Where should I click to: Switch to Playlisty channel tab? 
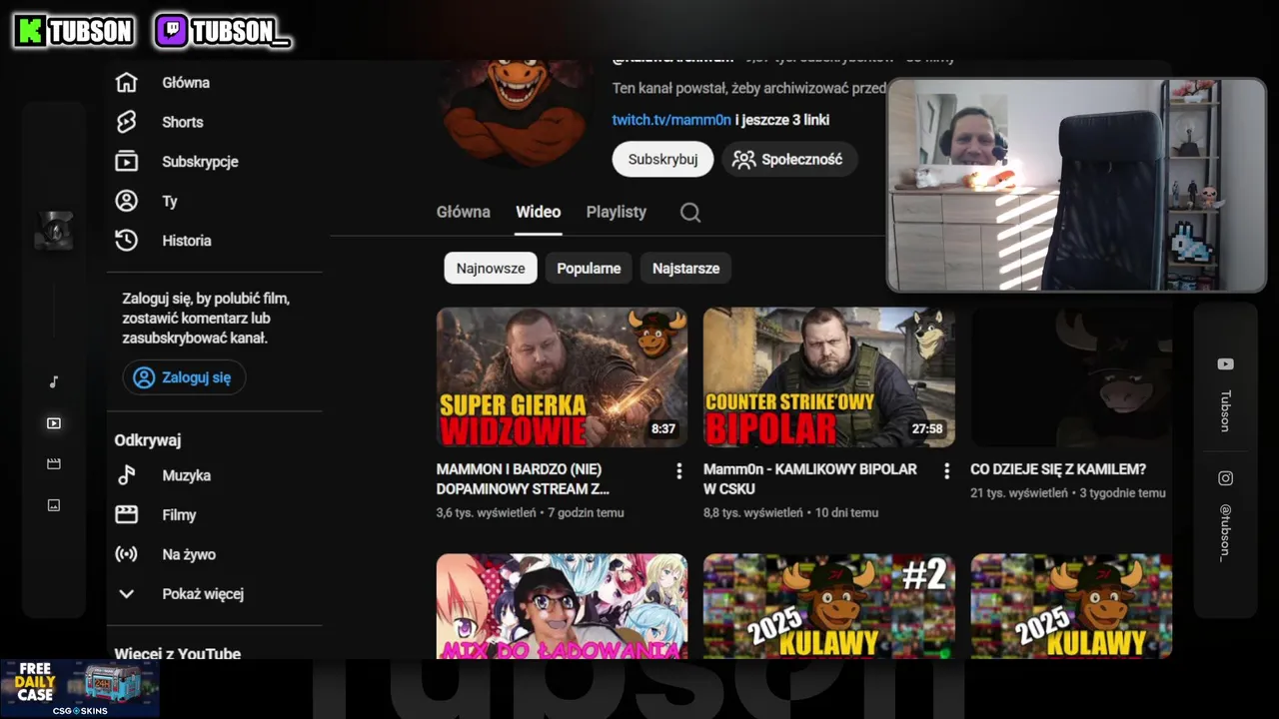point(617,212)
